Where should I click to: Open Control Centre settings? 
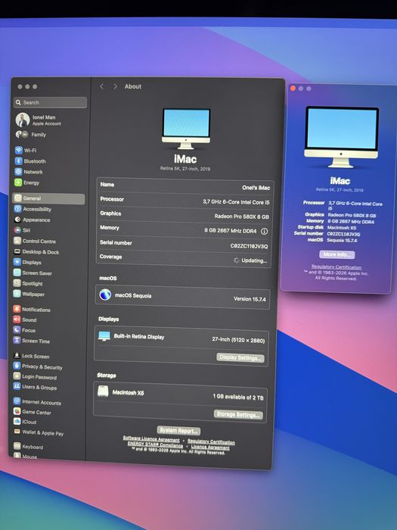pos(35,241)
